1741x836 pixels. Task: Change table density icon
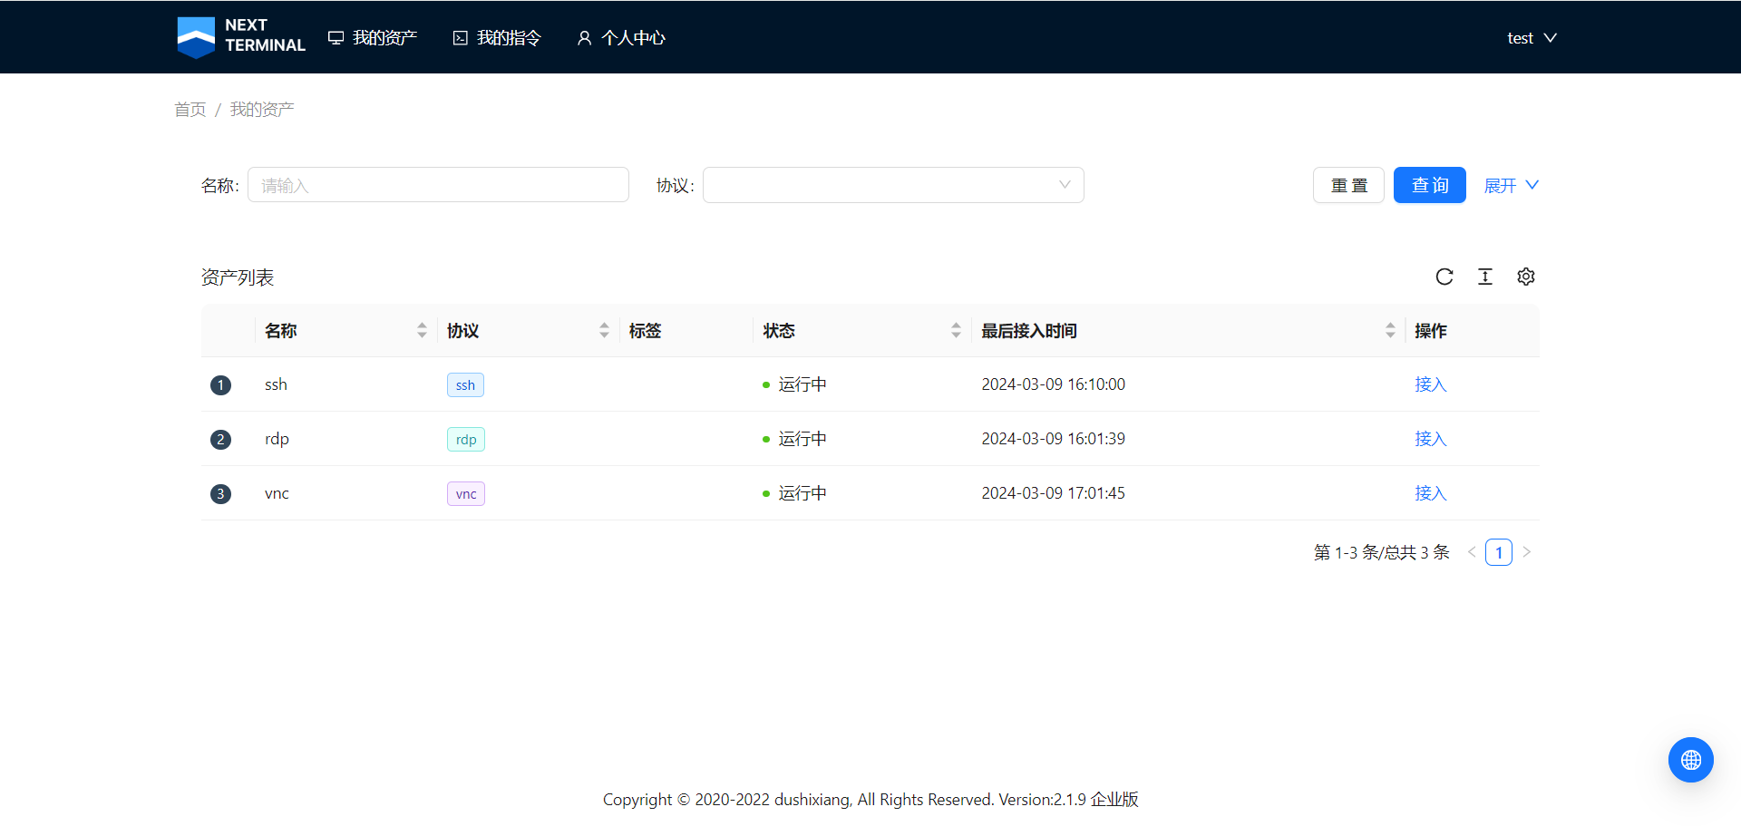(x=1485, y=277)
